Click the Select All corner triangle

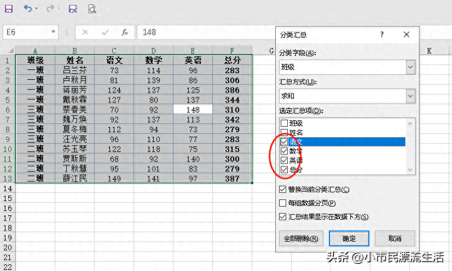pyautogui.click(x=11, y=51)
